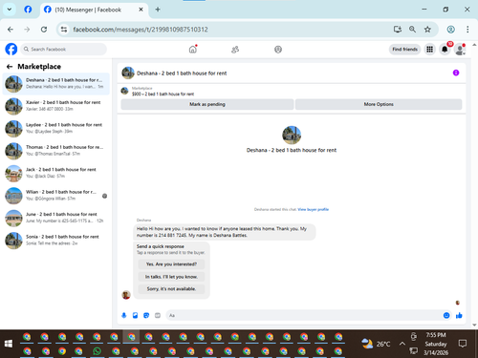Screen dimensions: 478x358
Task: Open the Friends icon in top navigation
Action: 235,50
